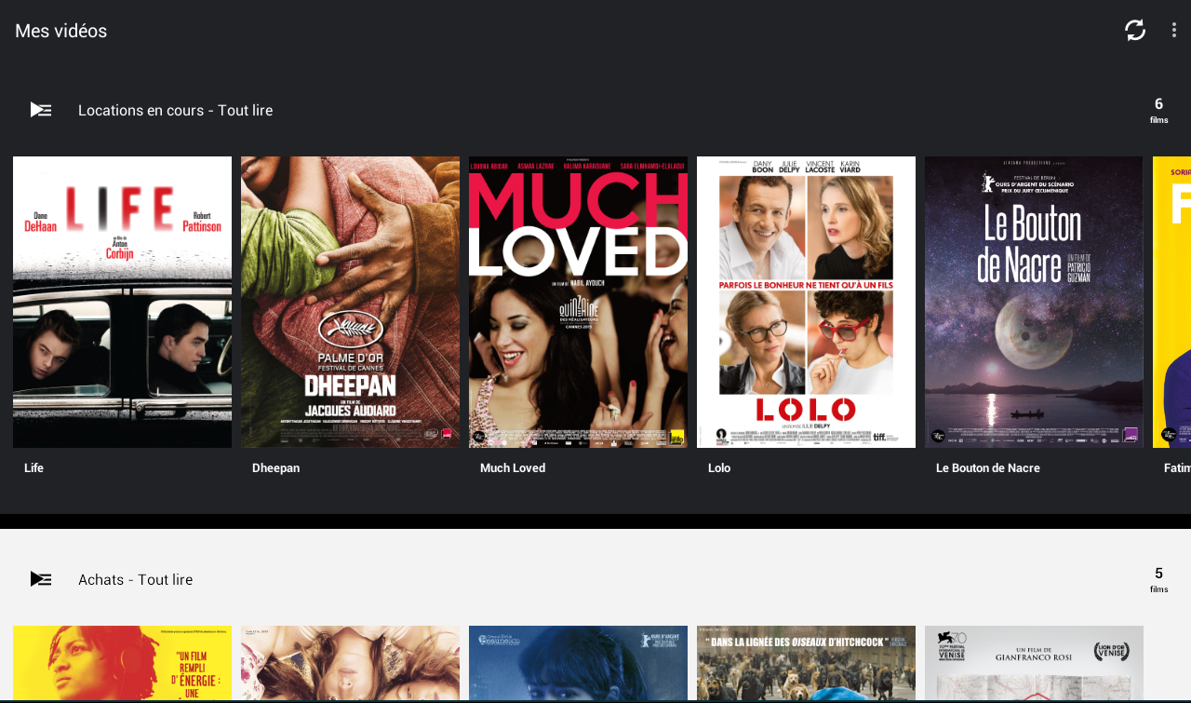Image resolution: width=1191 pixels, height=703 pixels.
Task: Click the Mes vidéos header title
Action: tap(60, 31)
